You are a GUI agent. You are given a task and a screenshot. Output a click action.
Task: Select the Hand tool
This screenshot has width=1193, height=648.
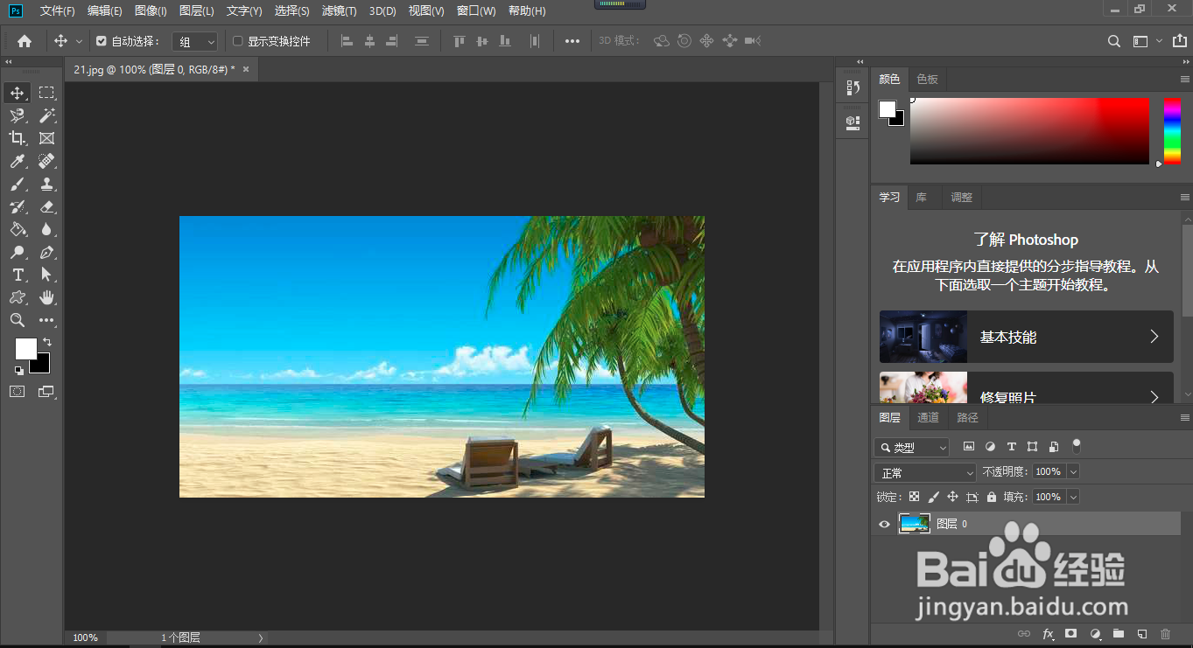46,297
